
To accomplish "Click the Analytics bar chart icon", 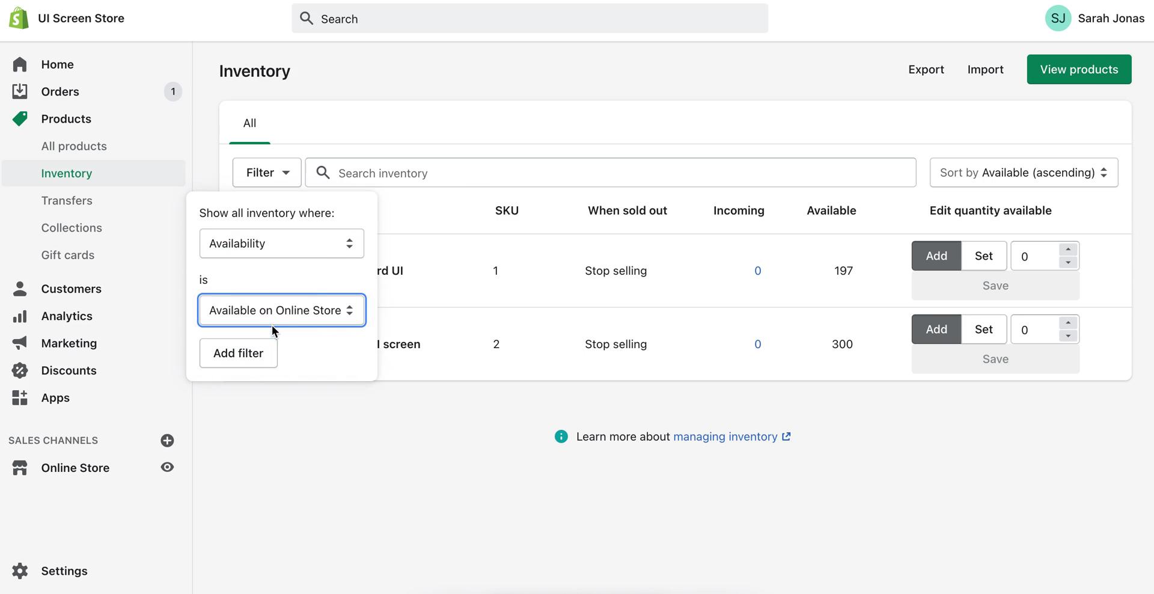I will [x=20, y=316].
